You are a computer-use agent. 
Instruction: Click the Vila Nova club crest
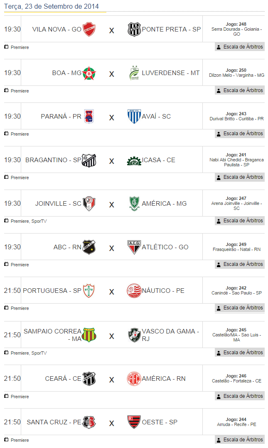[x=89, y=29]
